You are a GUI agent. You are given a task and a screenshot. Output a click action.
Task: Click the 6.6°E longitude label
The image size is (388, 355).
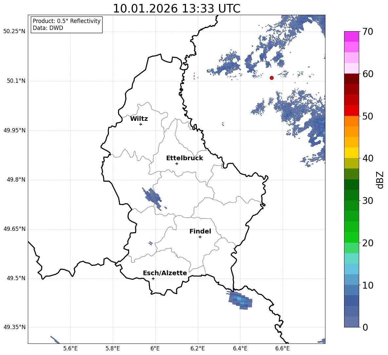click(x=282, y=349)
